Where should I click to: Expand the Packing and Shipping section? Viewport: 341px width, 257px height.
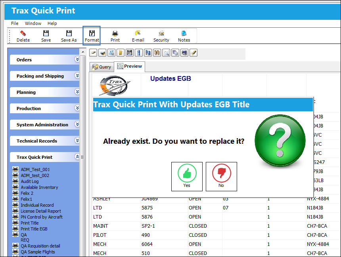coord(77,76)
